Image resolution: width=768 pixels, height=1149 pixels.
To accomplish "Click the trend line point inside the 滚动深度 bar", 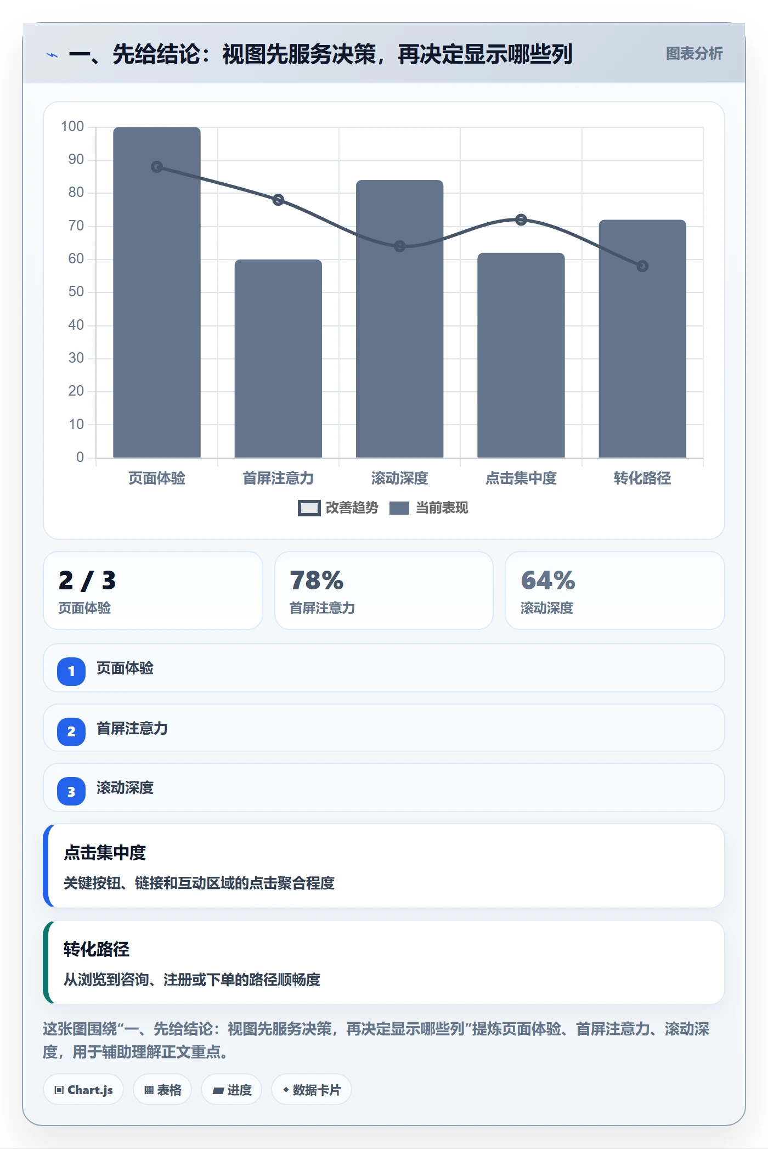I will tap(399, 246).
